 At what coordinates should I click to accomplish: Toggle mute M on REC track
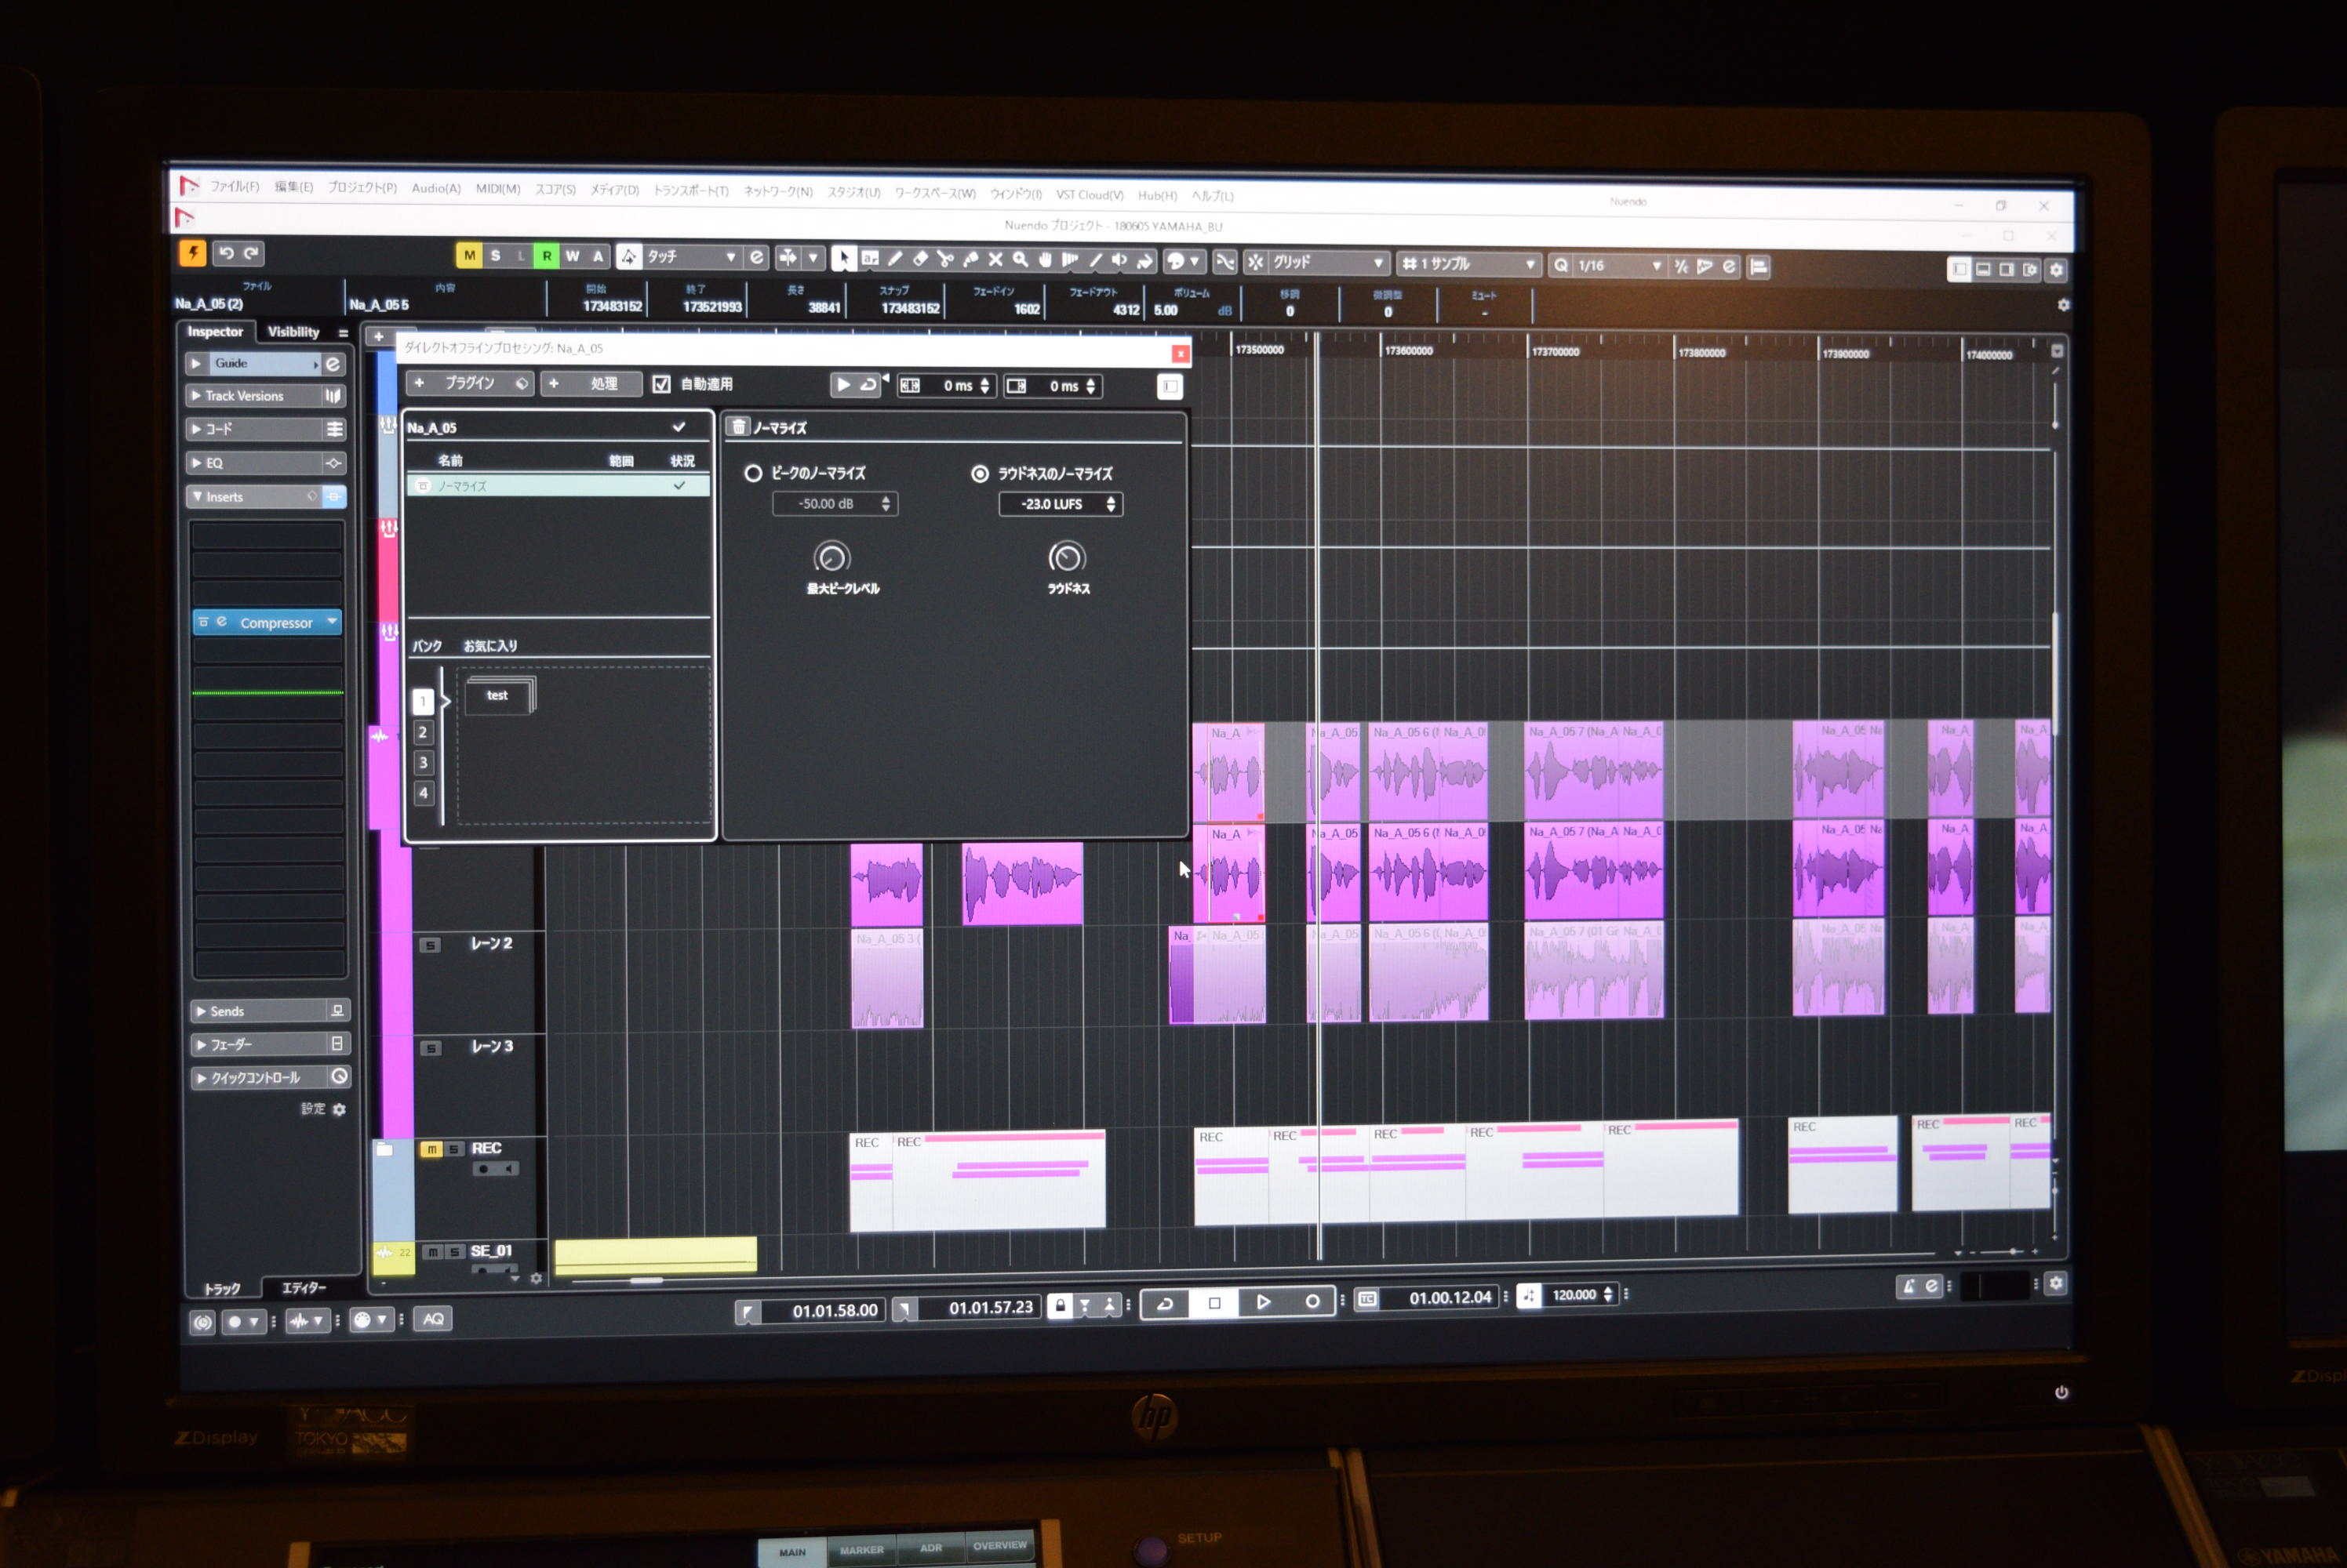[x=431, y=1149]
